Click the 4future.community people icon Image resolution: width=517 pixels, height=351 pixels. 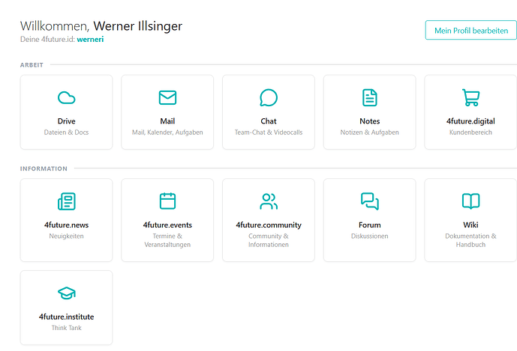click(x=269, y=201)
